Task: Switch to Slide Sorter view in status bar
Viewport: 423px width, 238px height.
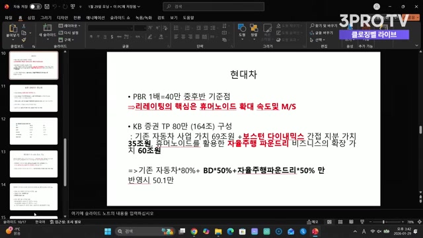Action: tap(340, 222)
